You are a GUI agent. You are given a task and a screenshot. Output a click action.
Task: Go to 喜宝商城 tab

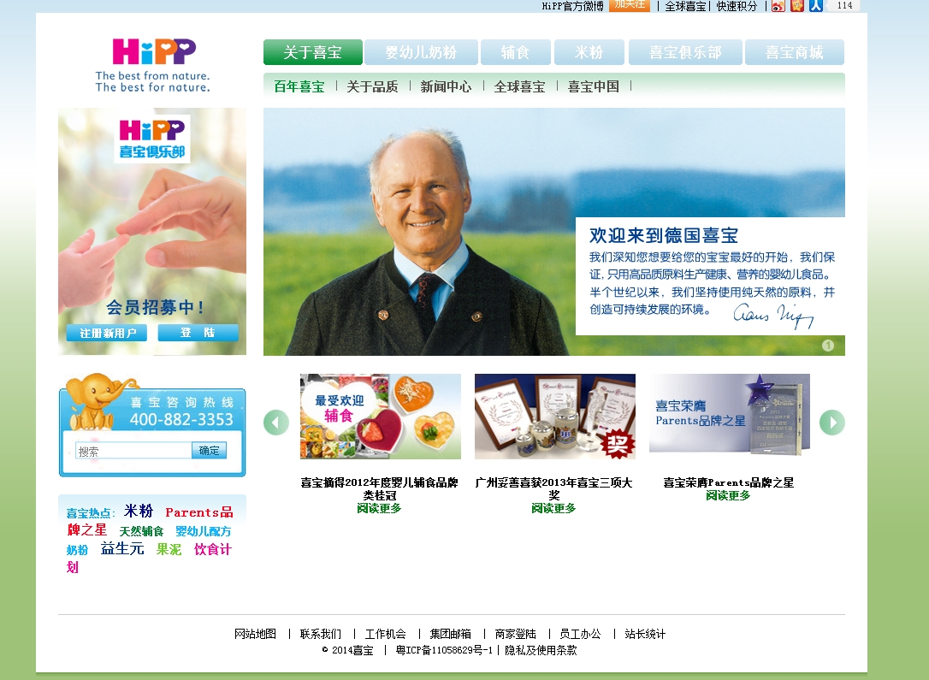tap(795, 52)
